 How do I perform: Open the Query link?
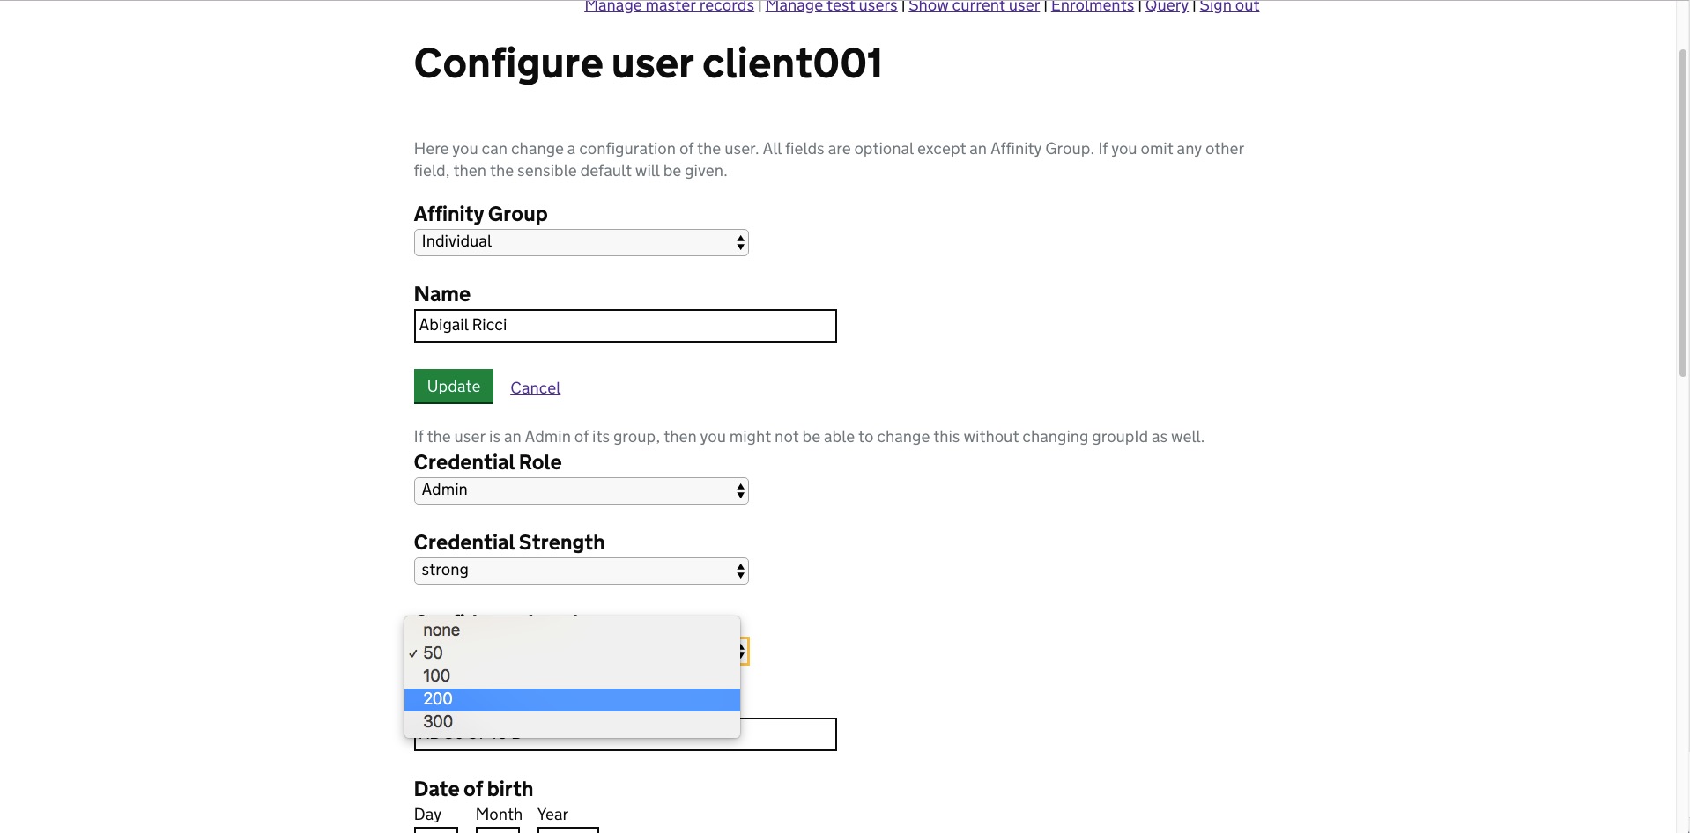point(1167,6)
